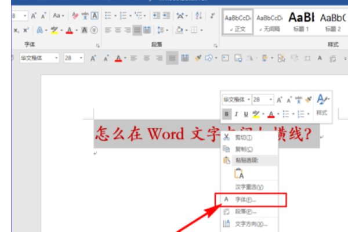This screenshot has width=348, height=232.
Task: Click ribbon font color (red A)
Action: (70, 30)
